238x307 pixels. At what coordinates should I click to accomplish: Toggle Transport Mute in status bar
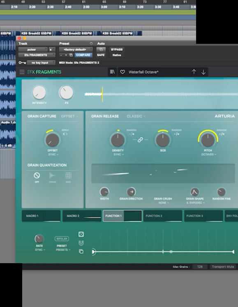(x=223, y=267)
